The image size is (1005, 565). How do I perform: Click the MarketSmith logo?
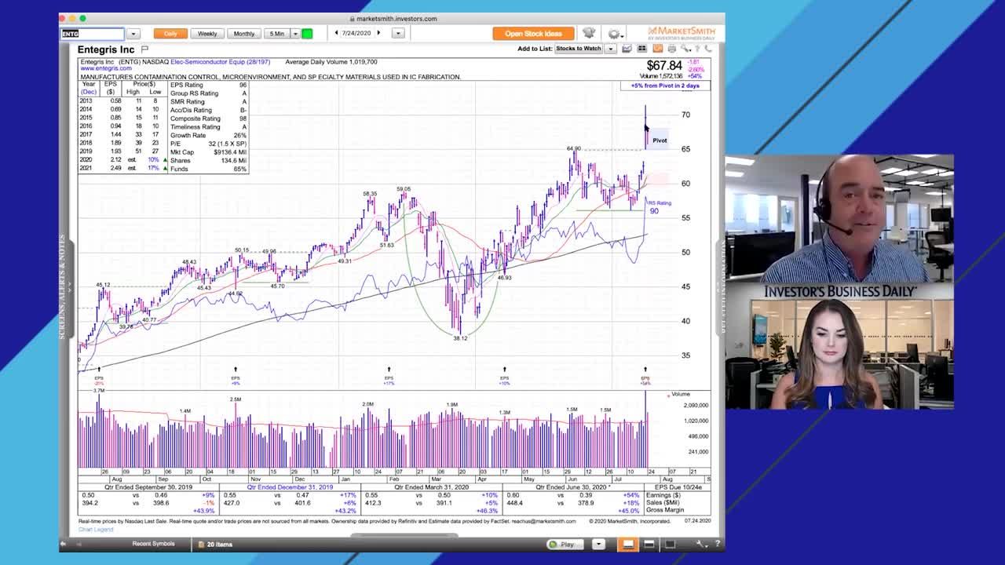(x=682, y=33)
